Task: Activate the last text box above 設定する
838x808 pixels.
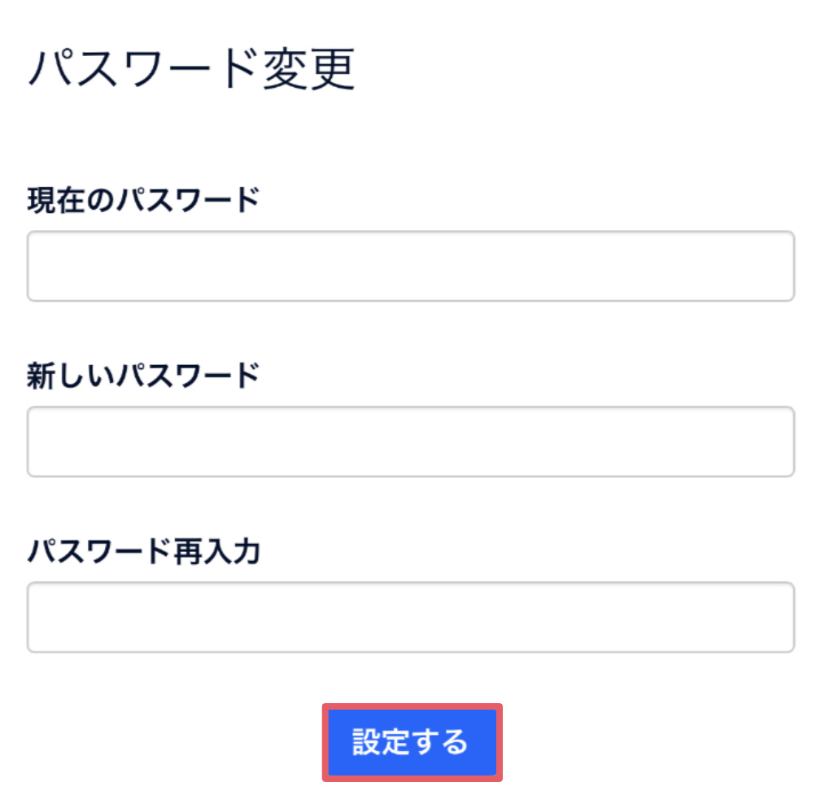Action: point(410,617)
